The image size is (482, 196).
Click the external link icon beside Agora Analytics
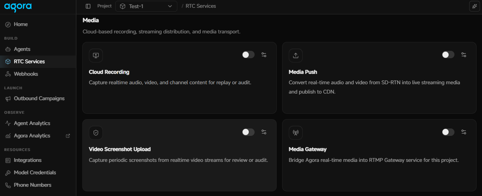coord(68,136)
